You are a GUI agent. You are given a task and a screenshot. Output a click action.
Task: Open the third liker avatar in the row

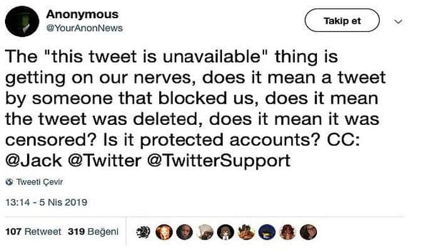pos(184,232)
